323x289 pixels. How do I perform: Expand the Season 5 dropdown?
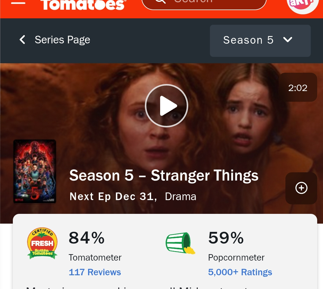[260, 41]
